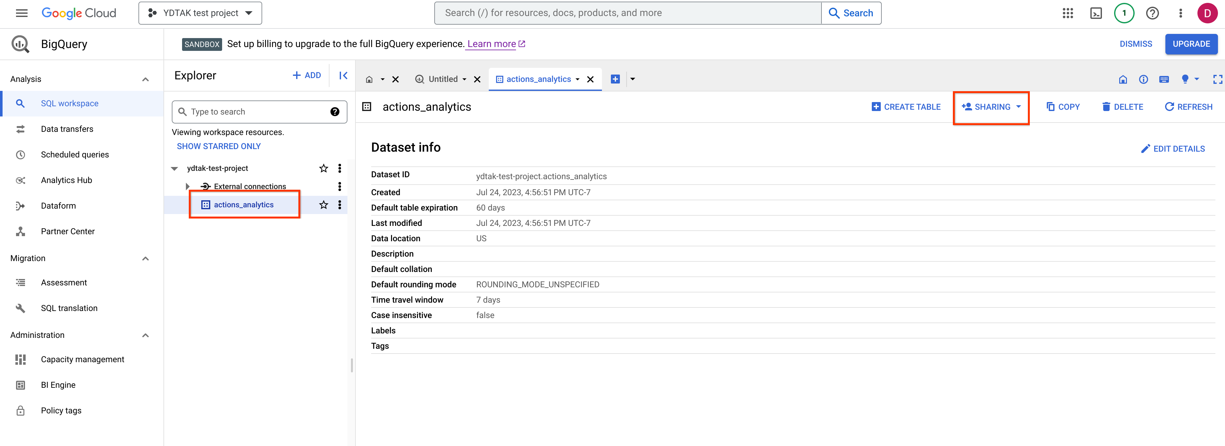Image resolution: width=1225 pixels, height=446 pixels.
Task: Click the search help question mark icon
Action: point(334,111)
